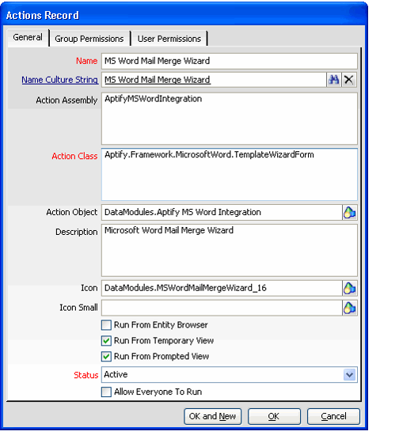Click the Action Object field
This screenshot has width=418, height=439.
222,213
